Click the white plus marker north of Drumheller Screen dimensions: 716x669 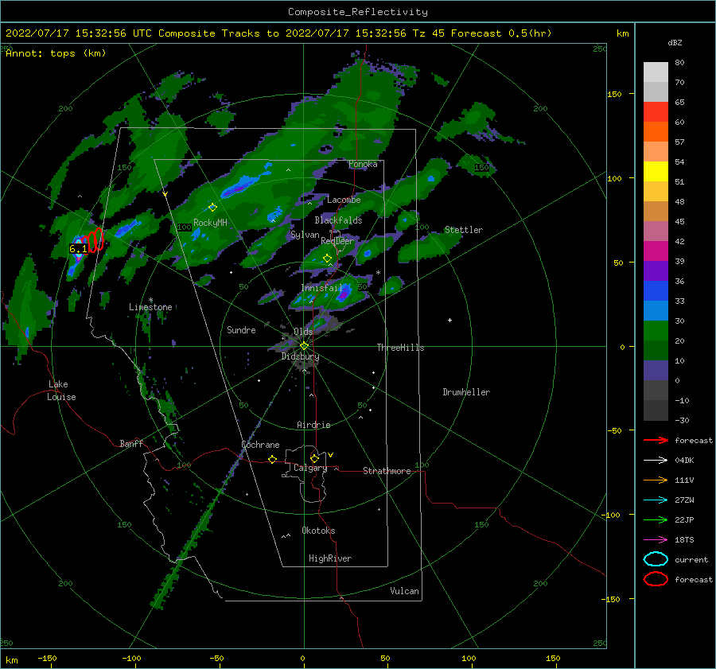[x=449, y=320]
